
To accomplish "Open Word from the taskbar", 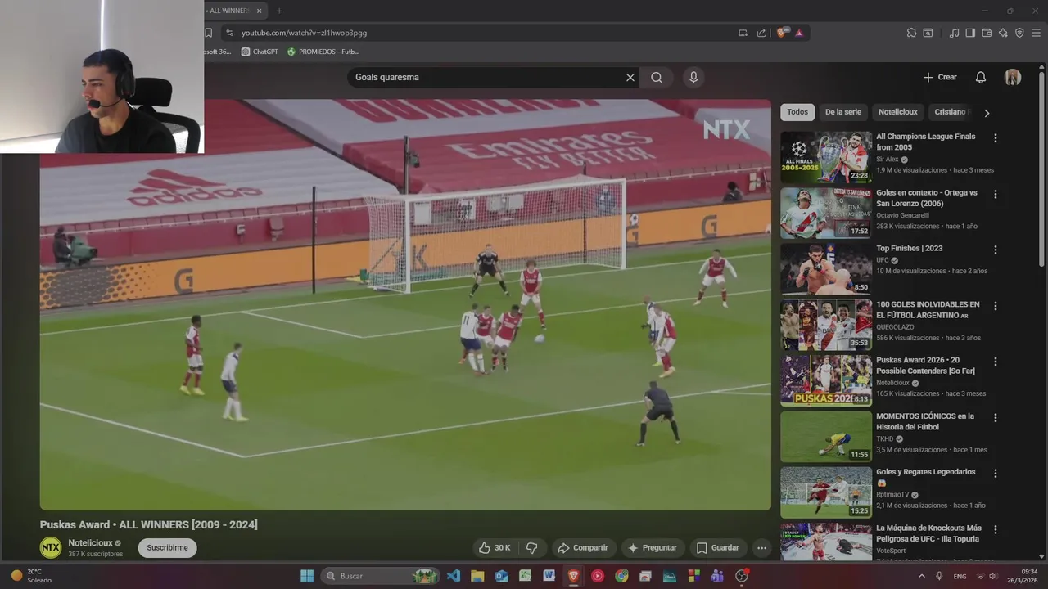I will tap(549, 576).
